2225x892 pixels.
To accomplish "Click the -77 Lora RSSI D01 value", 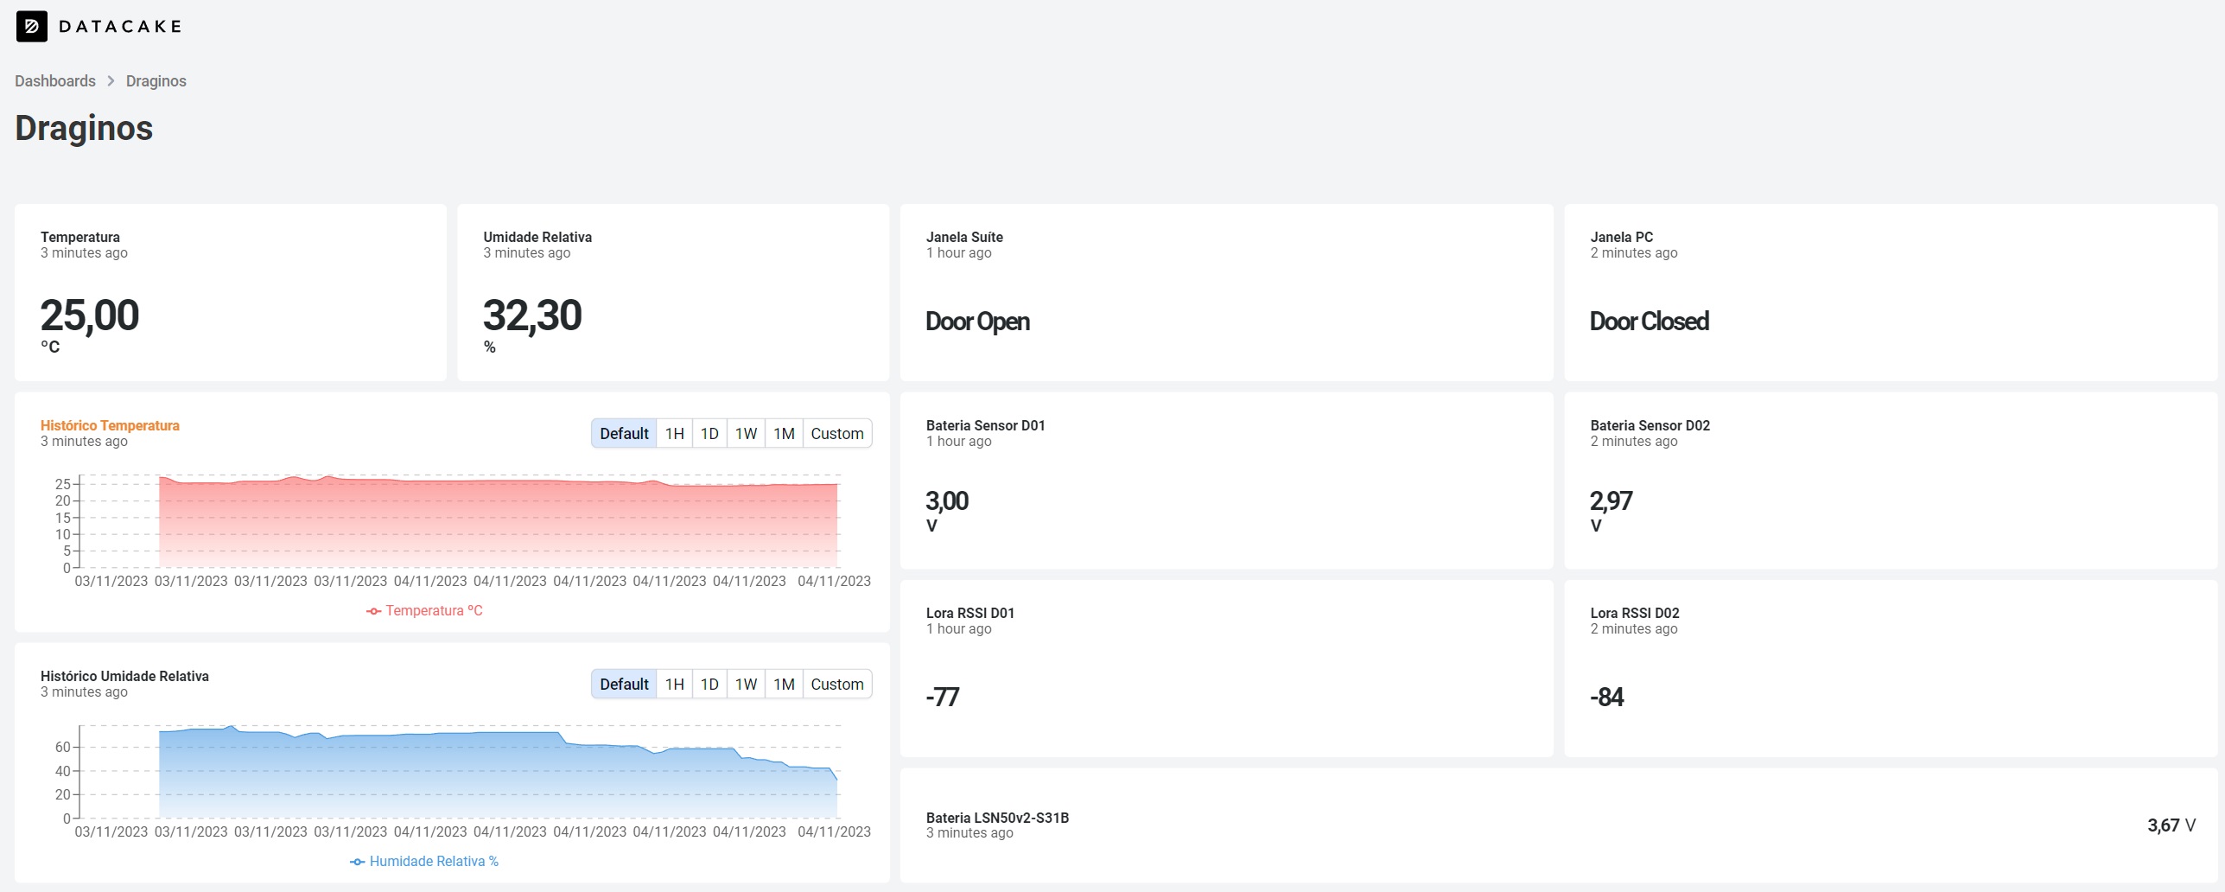I will pos(943,698).
